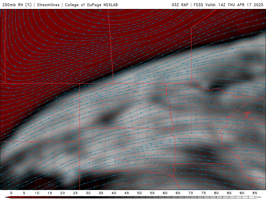Click the "90" colorbar scale label
The height and width of the screenshot is (199, 266).
pyautogui.click(x=242, y=193)
